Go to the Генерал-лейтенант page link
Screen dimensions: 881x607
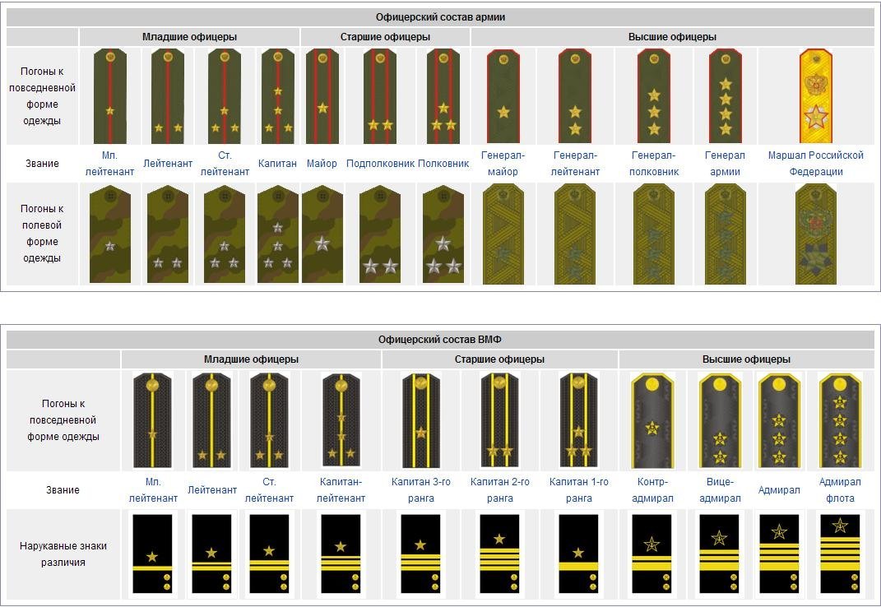point(575,163)
